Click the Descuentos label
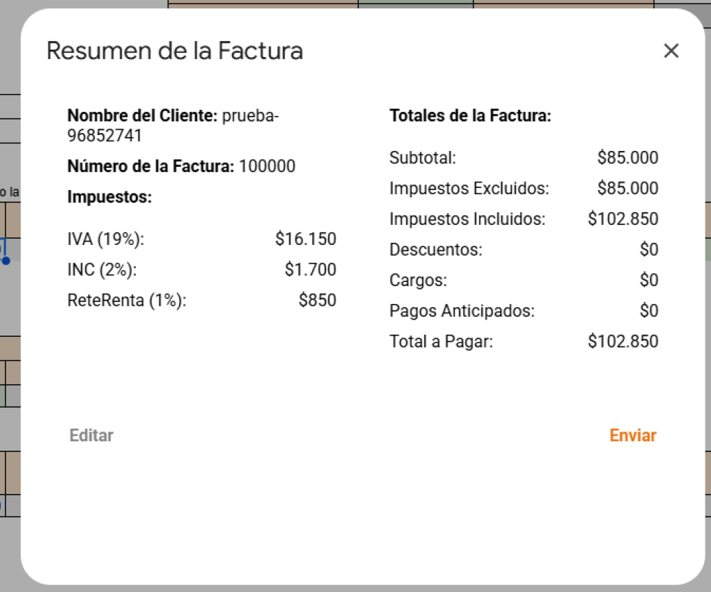Image resolution: width=711 pixels, height=592 pixels. click(x=436, y=249)
